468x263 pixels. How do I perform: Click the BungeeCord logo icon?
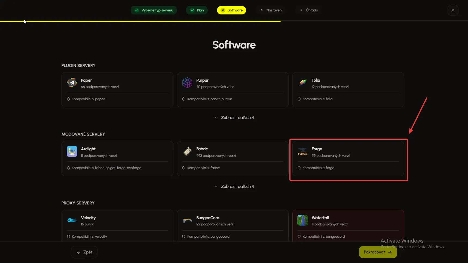(187, 220)
